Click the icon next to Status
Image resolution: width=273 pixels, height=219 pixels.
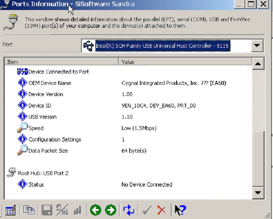(22, 184)
